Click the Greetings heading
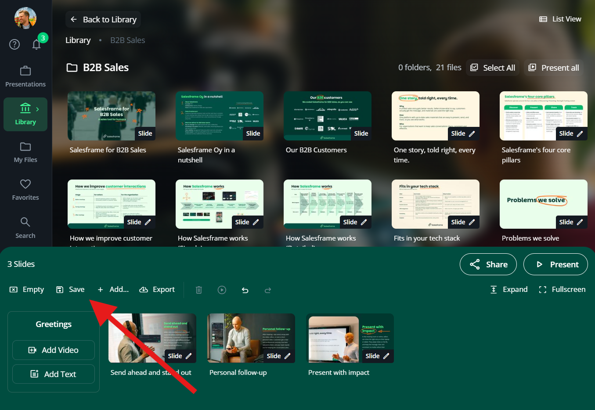595x410 pixels. tap(54, 324)
